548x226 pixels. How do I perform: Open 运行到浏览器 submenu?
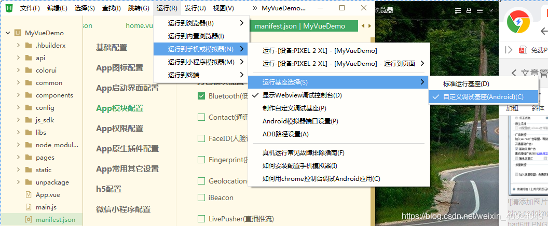[201, 23]
